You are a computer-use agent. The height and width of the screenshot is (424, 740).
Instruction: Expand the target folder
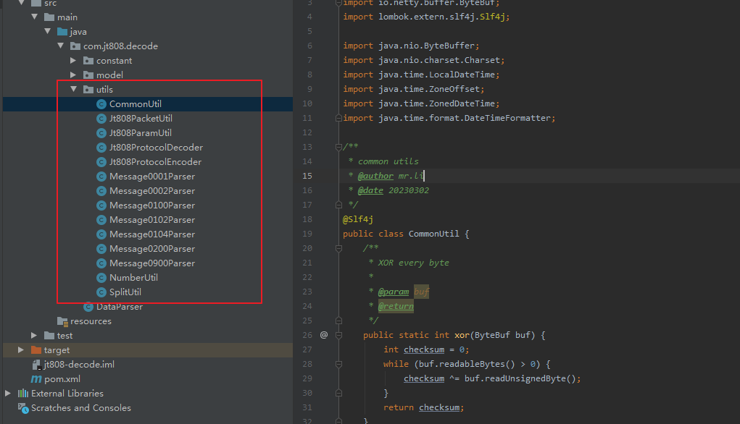pos(21,350)
